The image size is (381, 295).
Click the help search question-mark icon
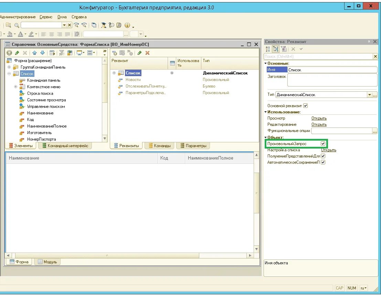(111, 25)
